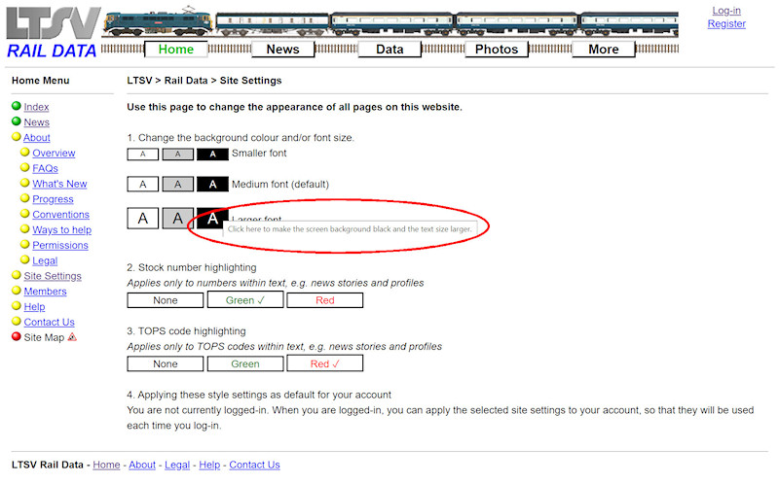The image size is (779, 483).
Task: Click the red bullet beside Site Map
Action: tap(17, 337)
